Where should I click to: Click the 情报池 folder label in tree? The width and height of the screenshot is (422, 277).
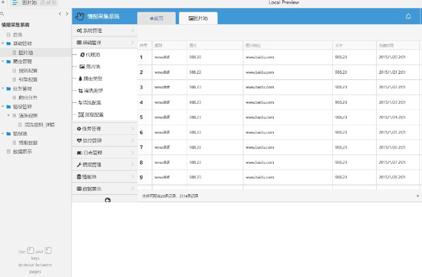tap(20, 134)
